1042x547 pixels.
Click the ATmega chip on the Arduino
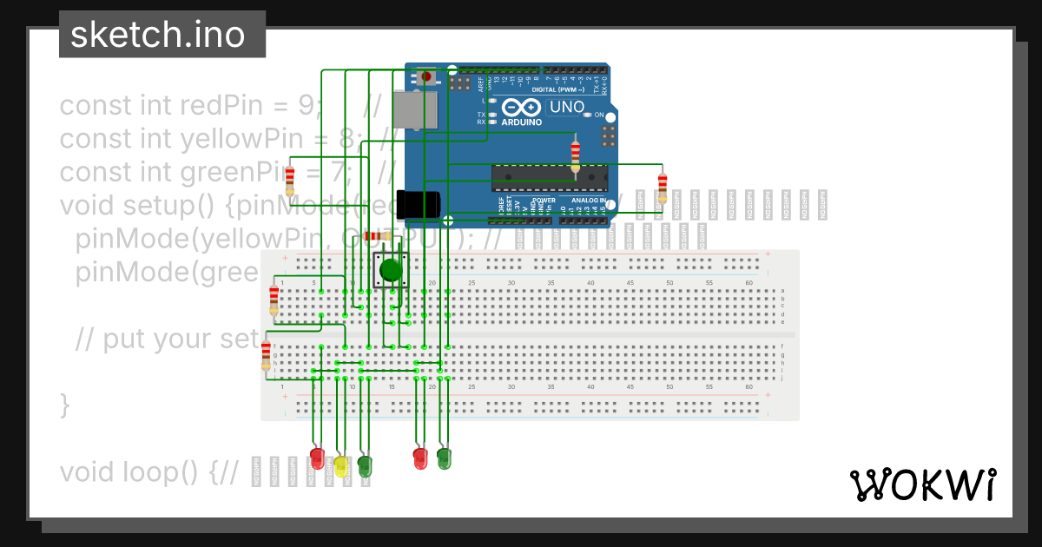pos(549,177)
